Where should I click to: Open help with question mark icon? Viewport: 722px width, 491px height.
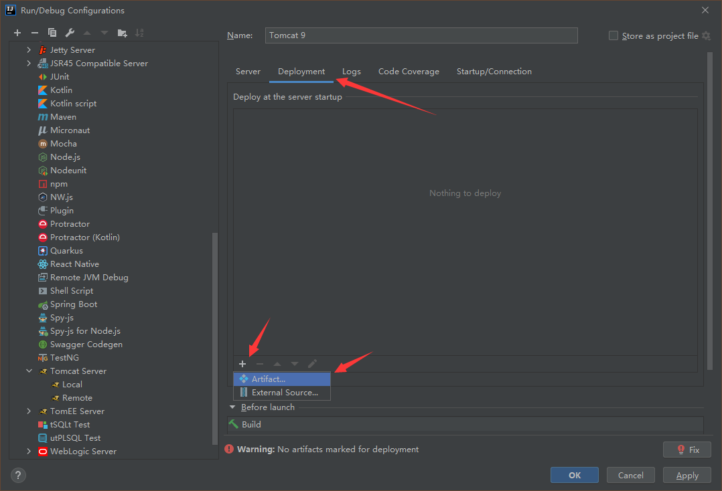coord(18,476)
